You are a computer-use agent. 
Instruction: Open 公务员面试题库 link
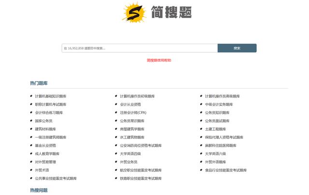(217, 121)
